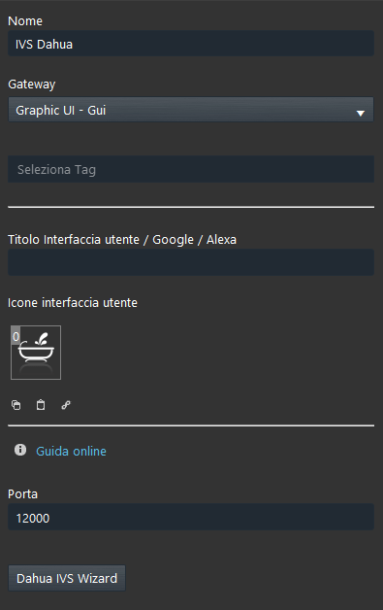Launch the Dahua IVS Wizard

coord(67,578)
